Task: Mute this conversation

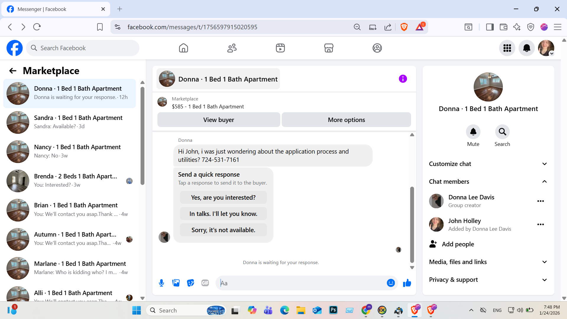Action: [x=473, y=132]
